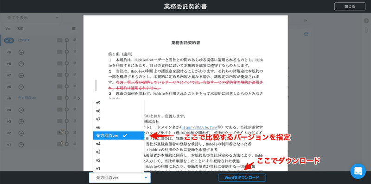
Task: Click the v1 timeline node circle
Action: [x=67, y=144]
